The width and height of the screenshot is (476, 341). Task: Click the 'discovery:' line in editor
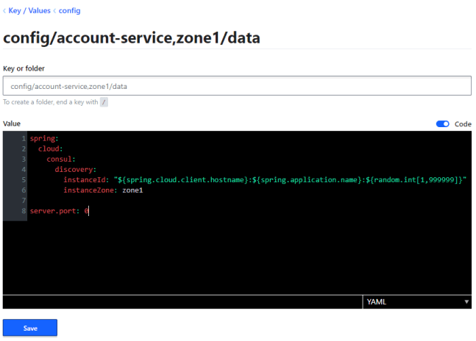click(x=76, y=170)
